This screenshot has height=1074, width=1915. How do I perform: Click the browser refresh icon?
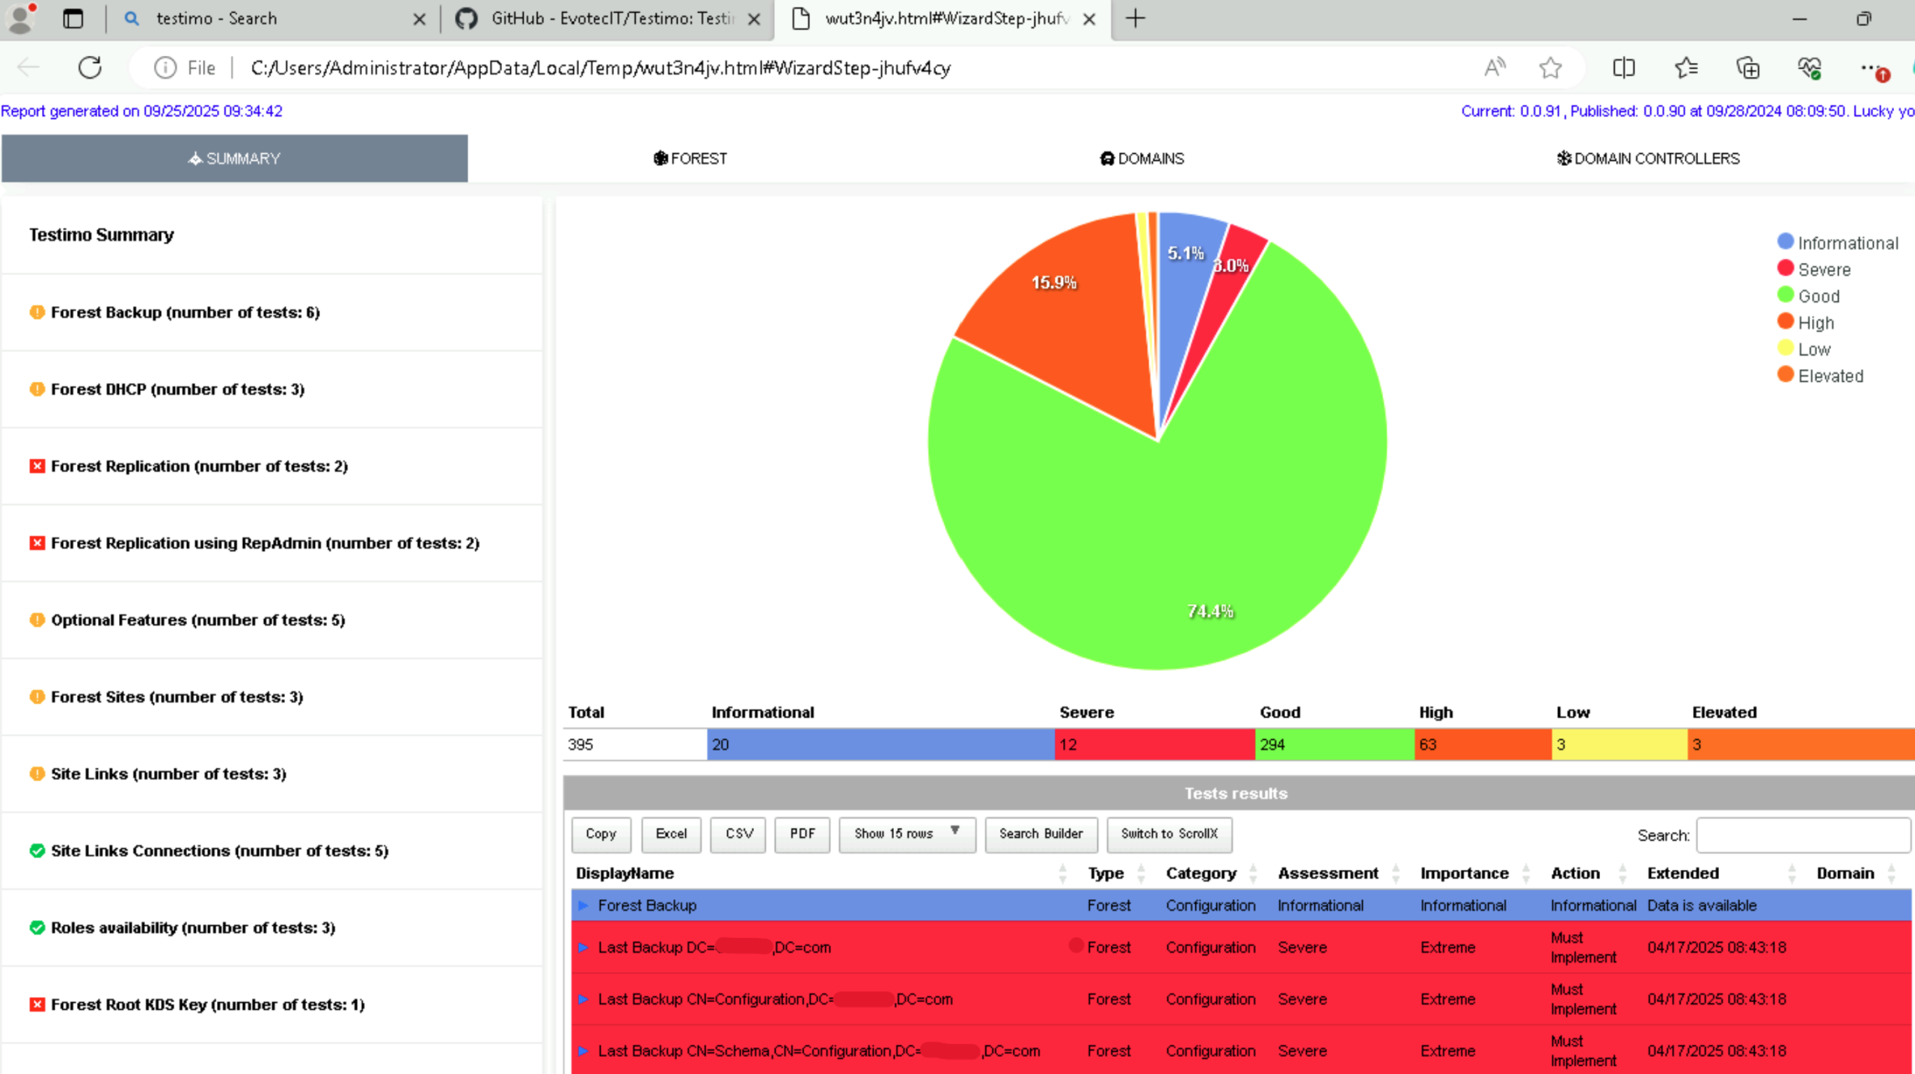[90, 68]
